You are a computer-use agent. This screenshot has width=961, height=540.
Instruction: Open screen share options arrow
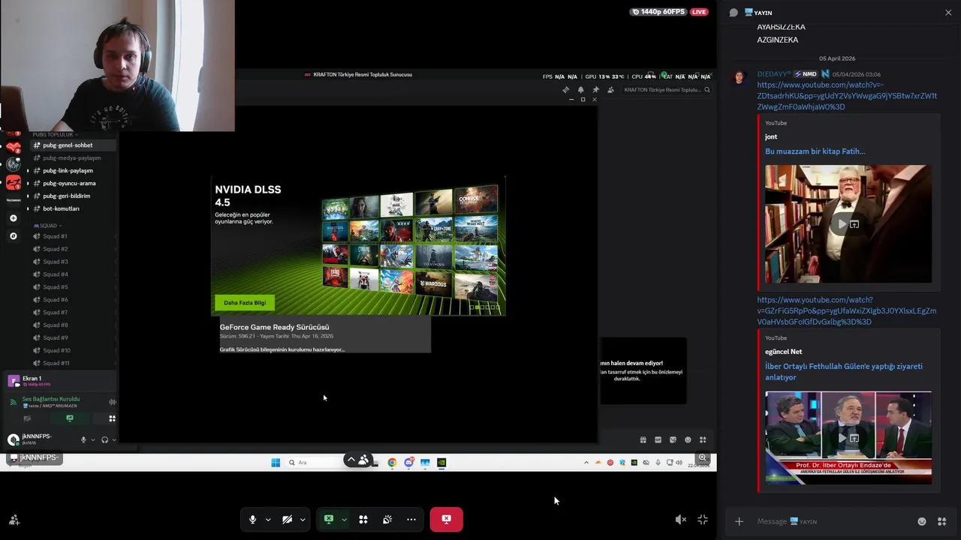[344, 519]
